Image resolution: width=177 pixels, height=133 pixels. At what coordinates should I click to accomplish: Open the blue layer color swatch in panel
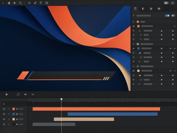pyautogui.click(x=138, y=48)
